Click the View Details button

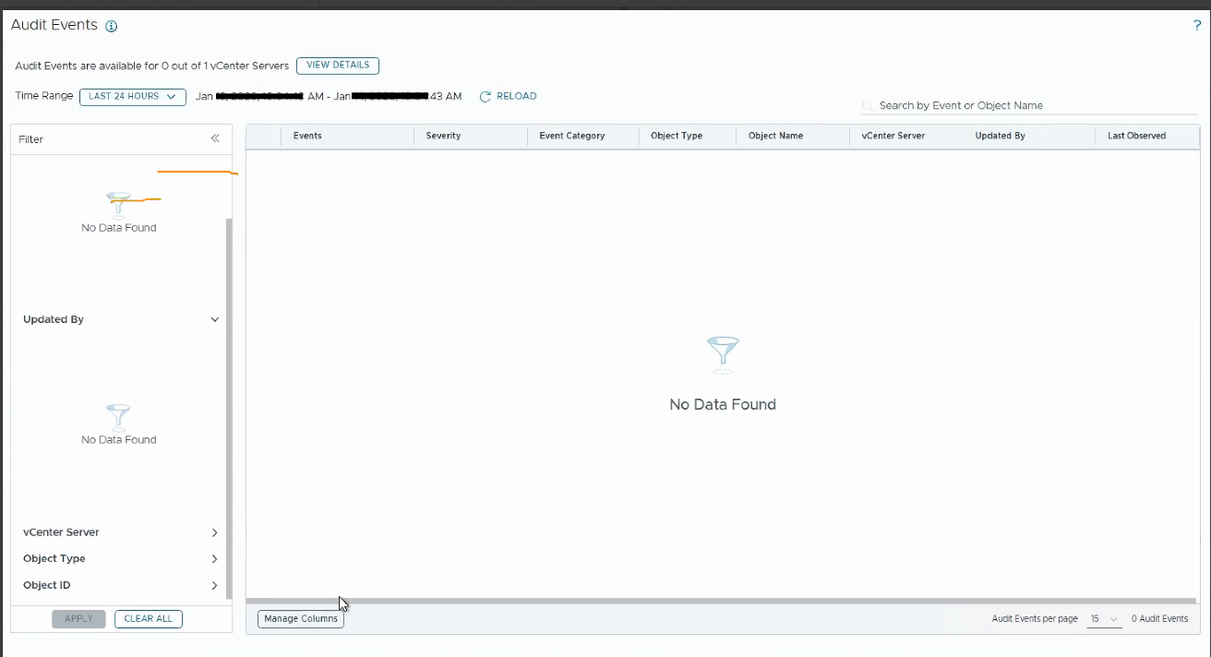(x=338, y=66)
